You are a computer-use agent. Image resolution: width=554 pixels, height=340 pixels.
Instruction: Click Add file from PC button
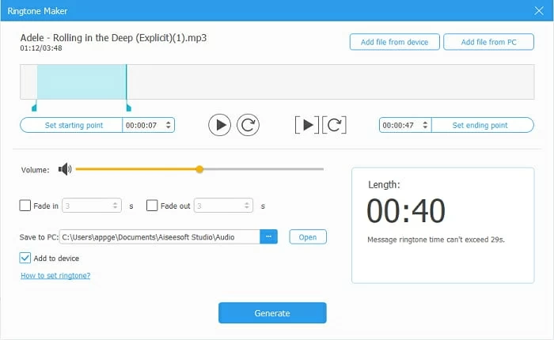[488, 42]
